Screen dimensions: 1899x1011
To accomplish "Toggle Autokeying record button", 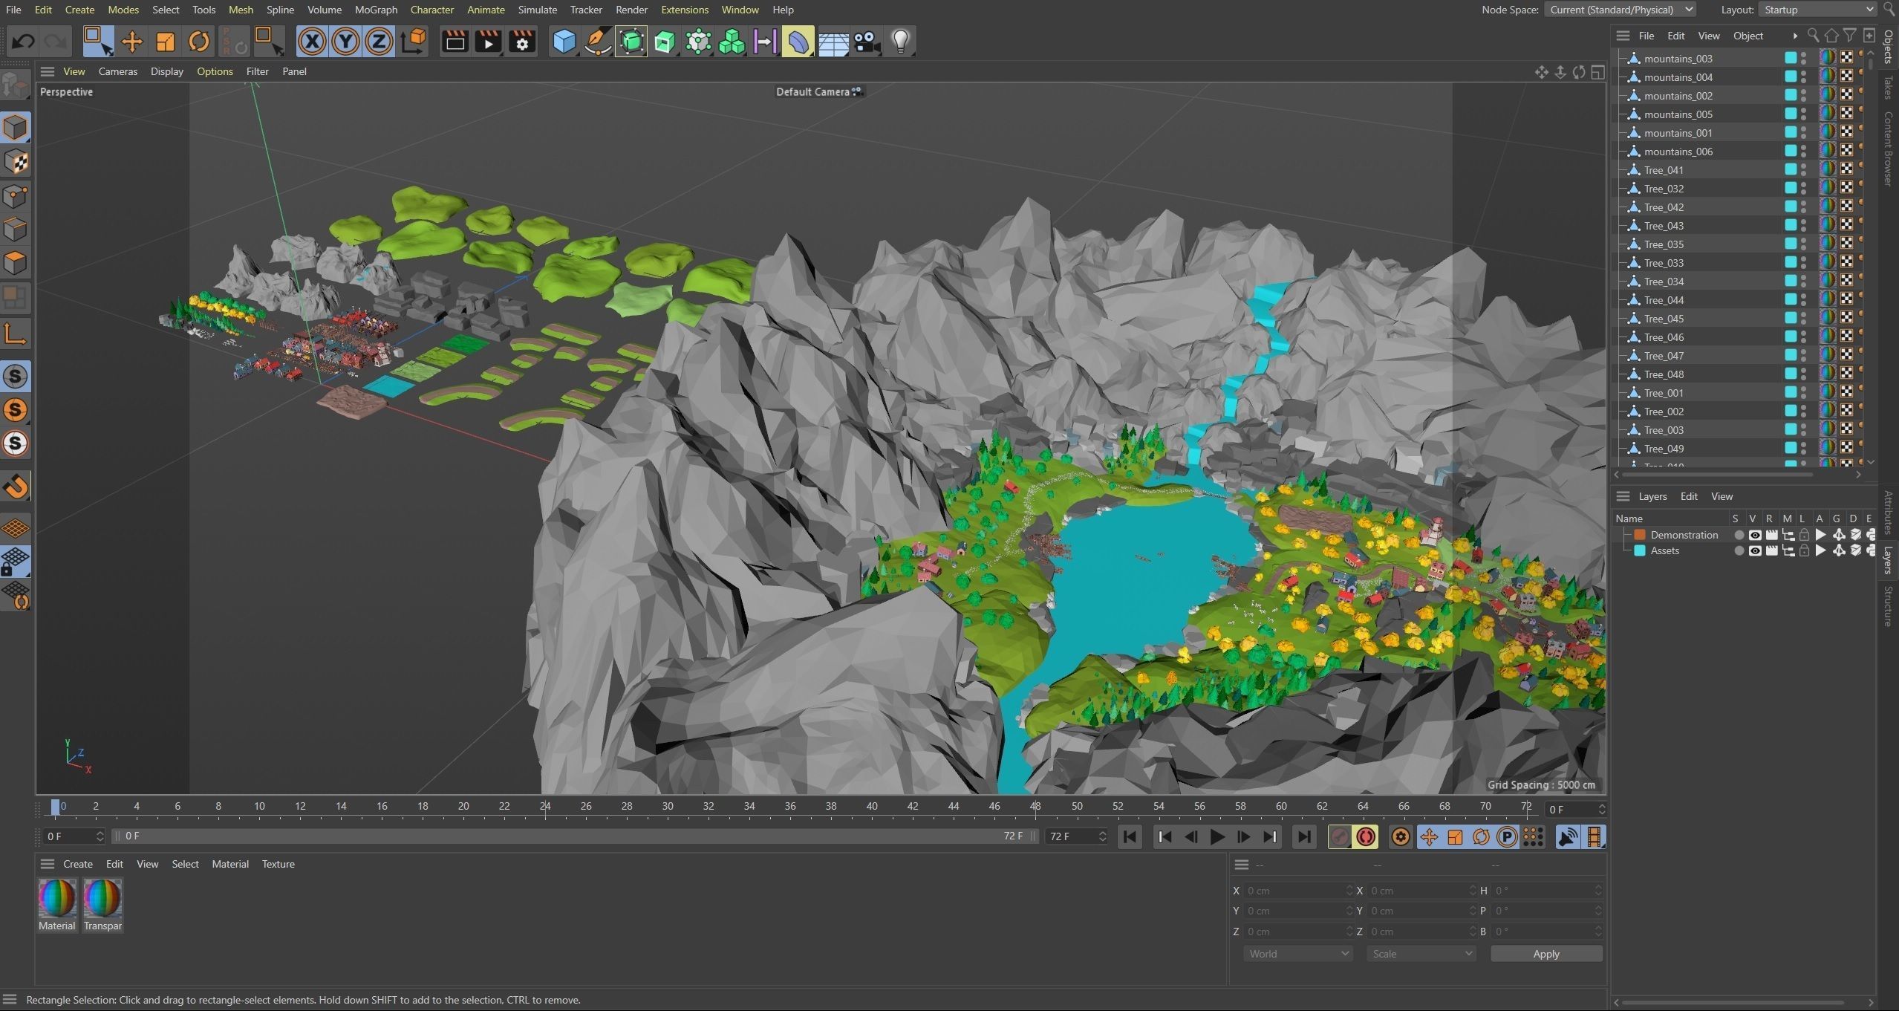I will [x=1366, y=837].
